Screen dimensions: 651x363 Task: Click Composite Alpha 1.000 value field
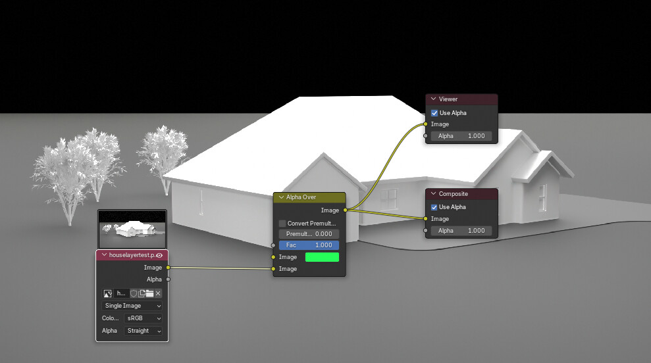[461, 230]
